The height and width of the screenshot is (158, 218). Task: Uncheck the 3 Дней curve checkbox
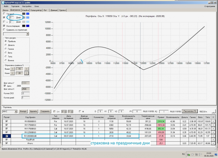pyautogui.click(x=4, y=17)
